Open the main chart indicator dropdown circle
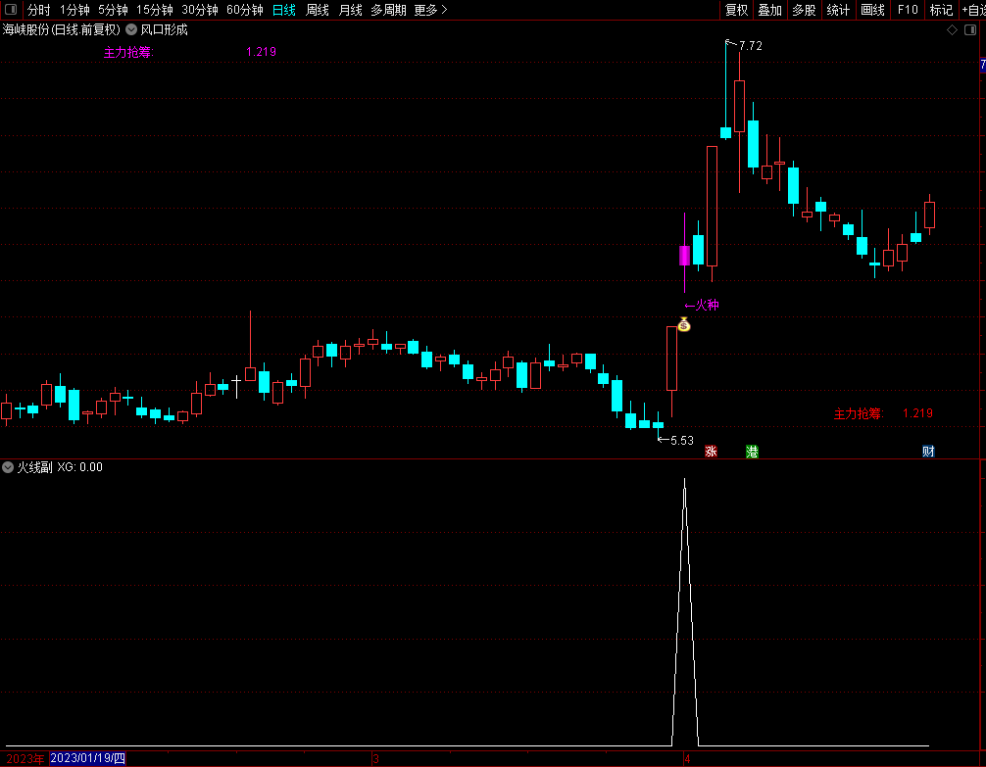The image size is (986, 767). click(131, 29)
